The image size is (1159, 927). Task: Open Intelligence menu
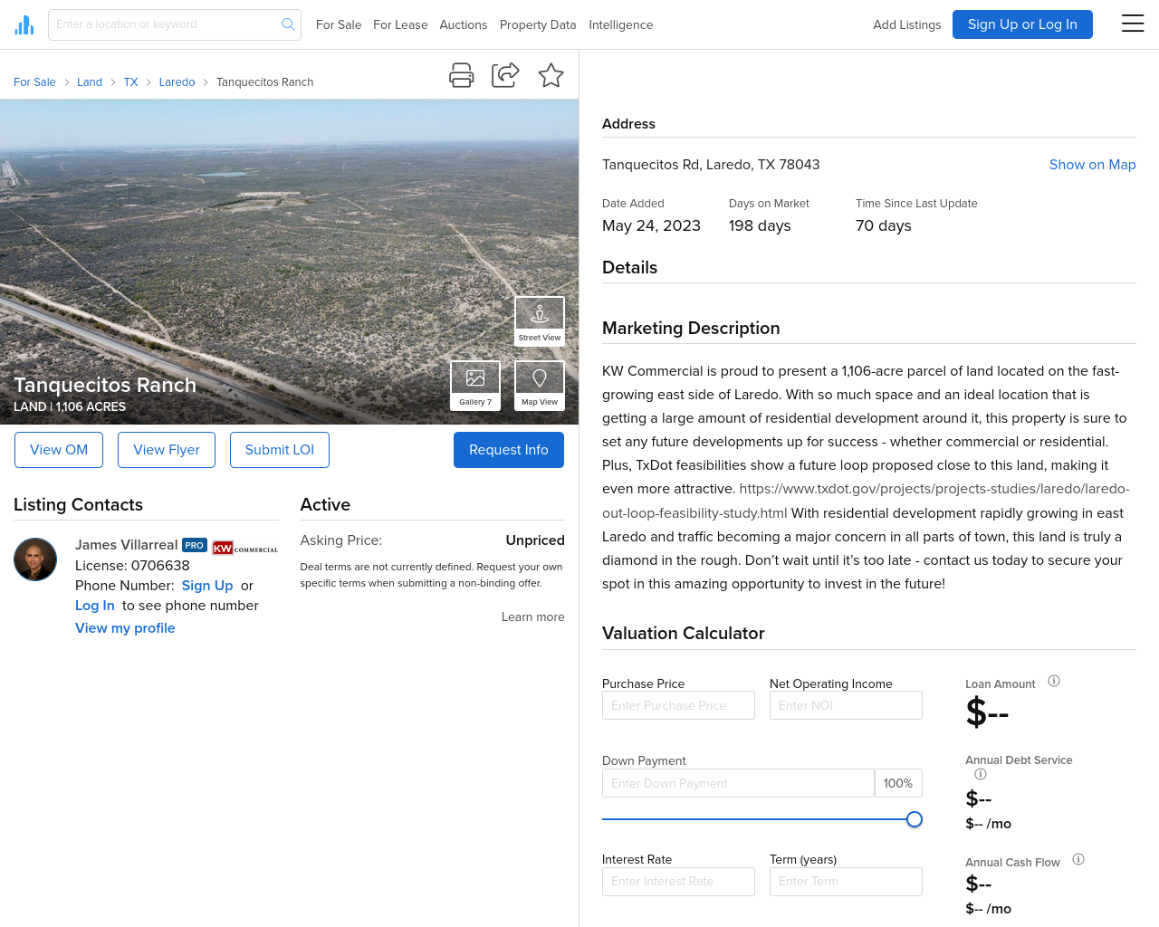click(x=621, y=24)
